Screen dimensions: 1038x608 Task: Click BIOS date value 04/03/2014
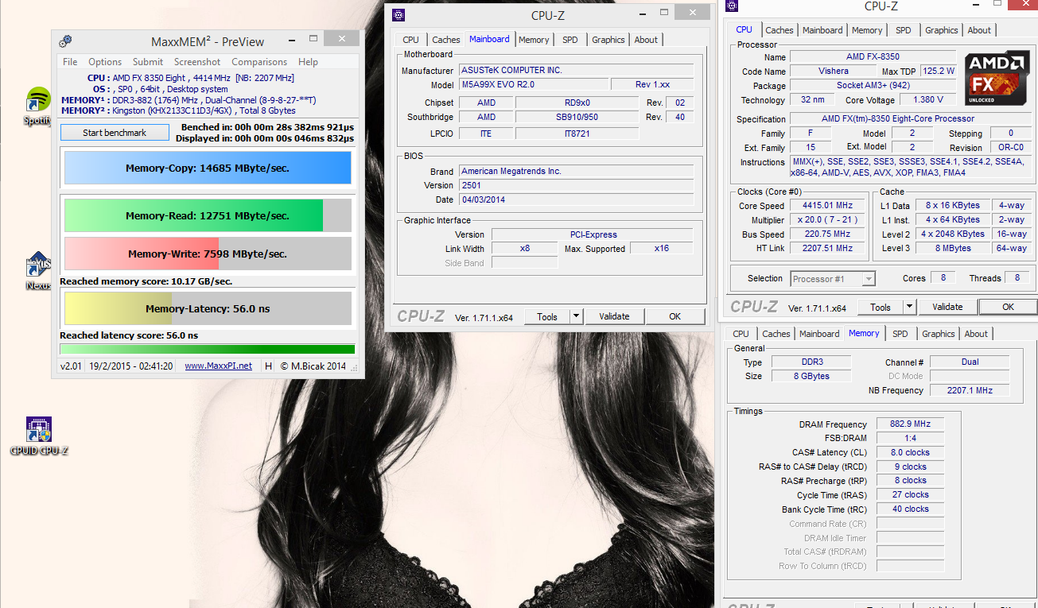[576, 199]
